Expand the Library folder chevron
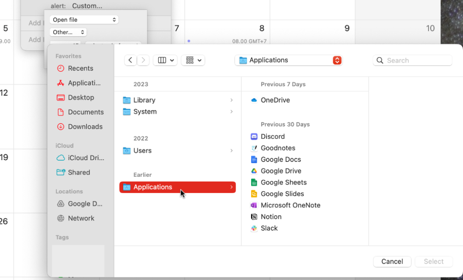The height and width of the screenshot is (280, 463). tap(231, 100)
